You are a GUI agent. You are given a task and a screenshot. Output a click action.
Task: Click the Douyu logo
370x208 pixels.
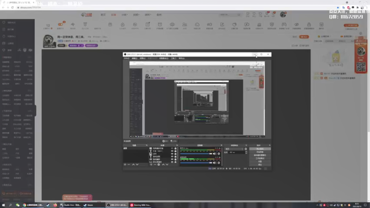point(86,15)
